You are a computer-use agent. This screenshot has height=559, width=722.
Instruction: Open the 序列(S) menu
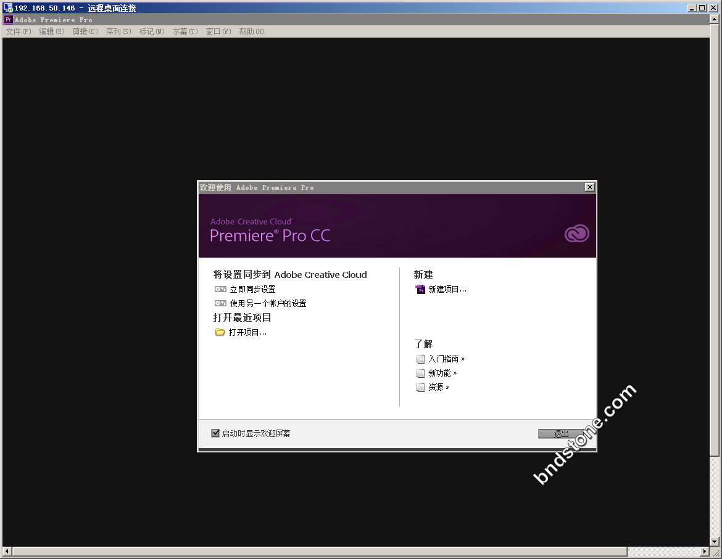pos(118,31)
